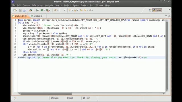Open the Help menu

tap(107, 5)
